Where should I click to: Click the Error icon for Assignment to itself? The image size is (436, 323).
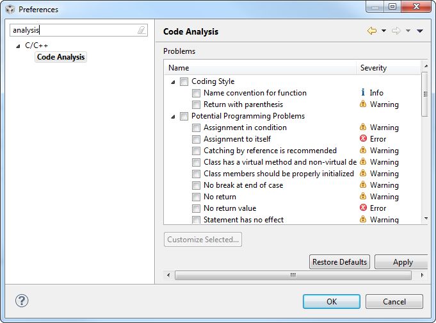(x=363, y=139)
